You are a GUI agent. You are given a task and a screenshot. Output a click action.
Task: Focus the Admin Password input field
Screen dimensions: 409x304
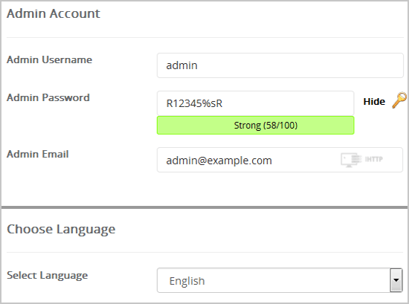(x=255, y=103)
